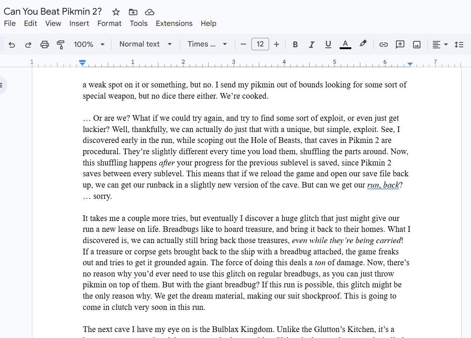Open the View menu
This screenshot has width=471, height=338.
point(53,23)
